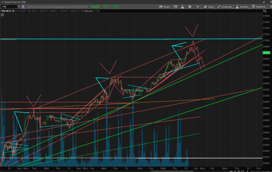Open the Patterns menu

coord(259,7)
